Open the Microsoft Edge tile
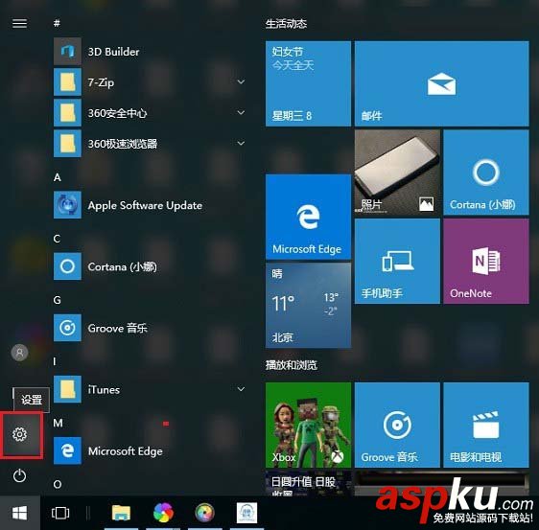 coord(308,217)
